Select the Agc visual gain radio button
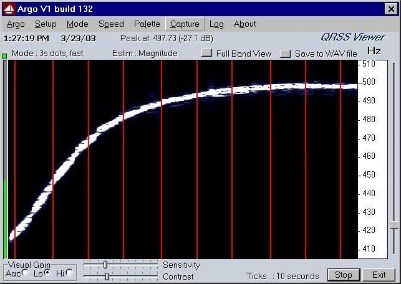Image resolution: width=401 pixels, height=284 pixels. tap(25, 273)
